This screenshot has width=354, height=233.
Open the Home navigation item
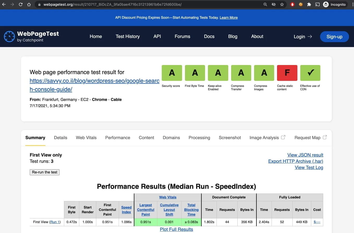pyautogui.click(x=96, y=36)
